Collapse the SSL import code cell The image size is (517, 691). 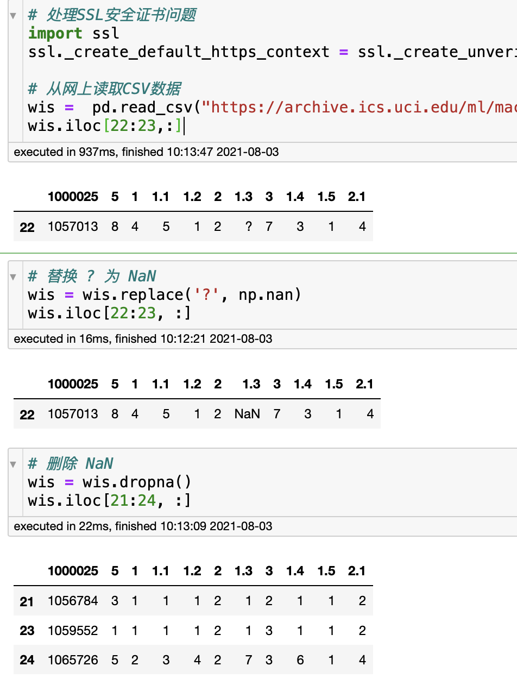pyautogui.click(x=13, y=15)
